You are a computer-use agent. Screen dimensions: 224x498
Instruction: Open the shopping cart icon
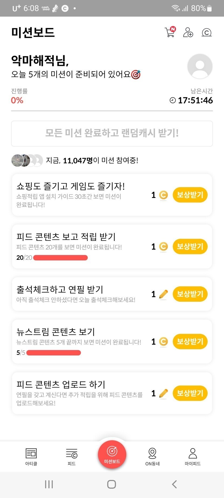[170, 32]
